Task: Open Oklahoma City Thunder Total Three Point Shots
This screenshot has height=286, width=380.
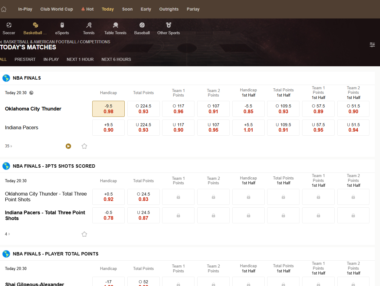Action: 46,197
